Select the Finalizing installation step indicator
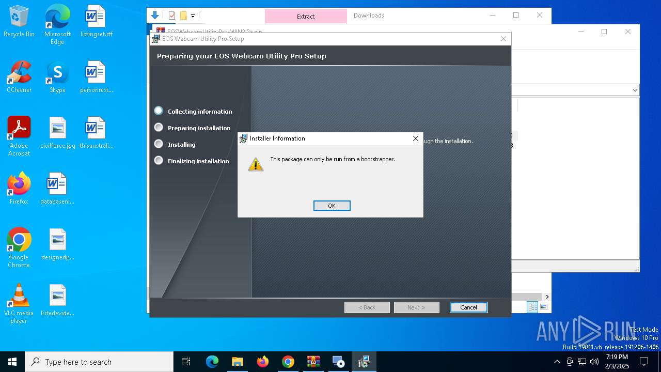This screenshot has height=372, width=661. (x=159, y=160)
